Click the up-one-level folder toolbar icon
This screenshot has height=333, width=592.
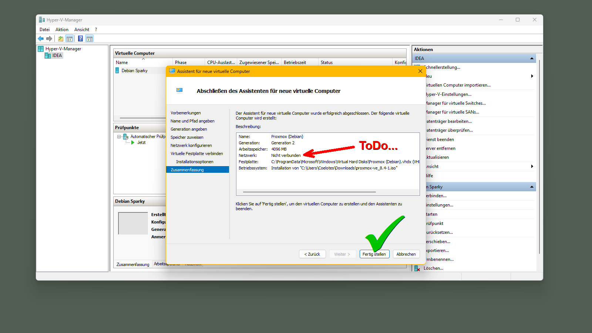tap(61, 38)
